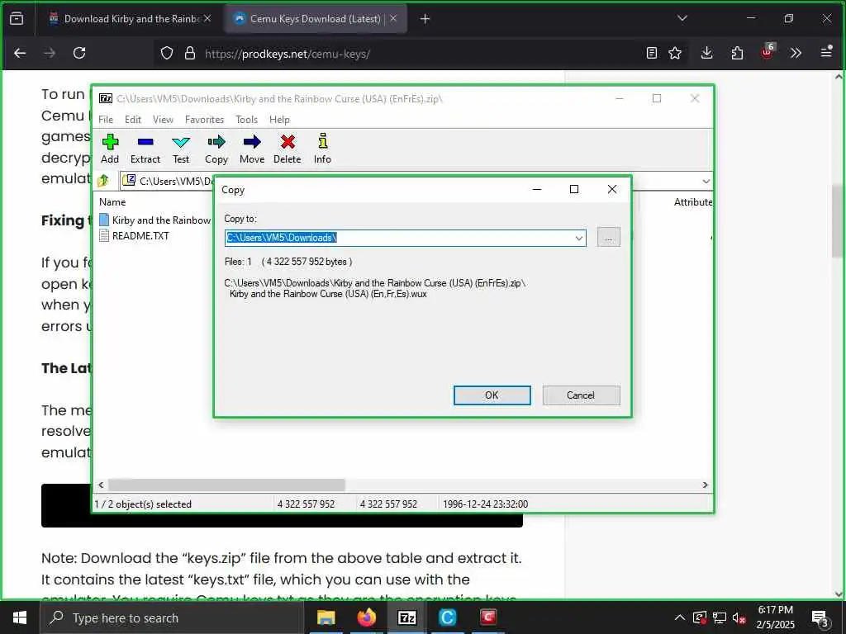This screenshot has height=634, width=846.
Task: Open the Tools menu in 7-Zip
Action: [x=246, y=120]
